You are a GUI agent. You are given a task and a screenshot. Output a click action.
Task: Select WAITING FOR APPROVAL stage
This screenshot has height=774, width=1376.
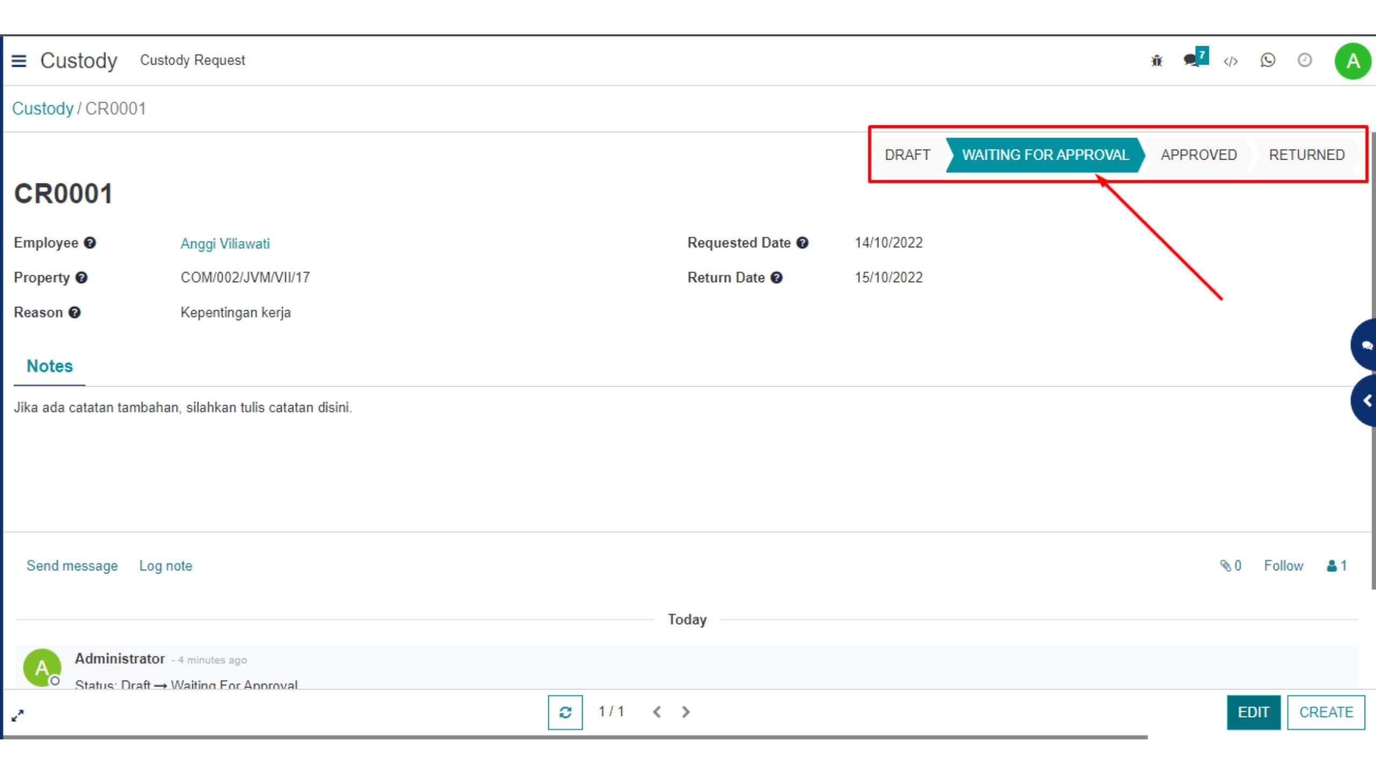(1045, 155)
